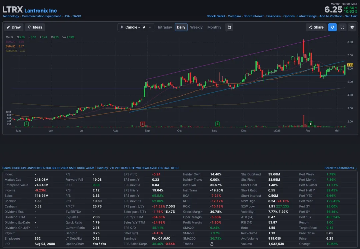Image resolution: width=360 pixels, height=249 pixels.
Task: Click the red earnings marker near September
Action: (143, 124)
